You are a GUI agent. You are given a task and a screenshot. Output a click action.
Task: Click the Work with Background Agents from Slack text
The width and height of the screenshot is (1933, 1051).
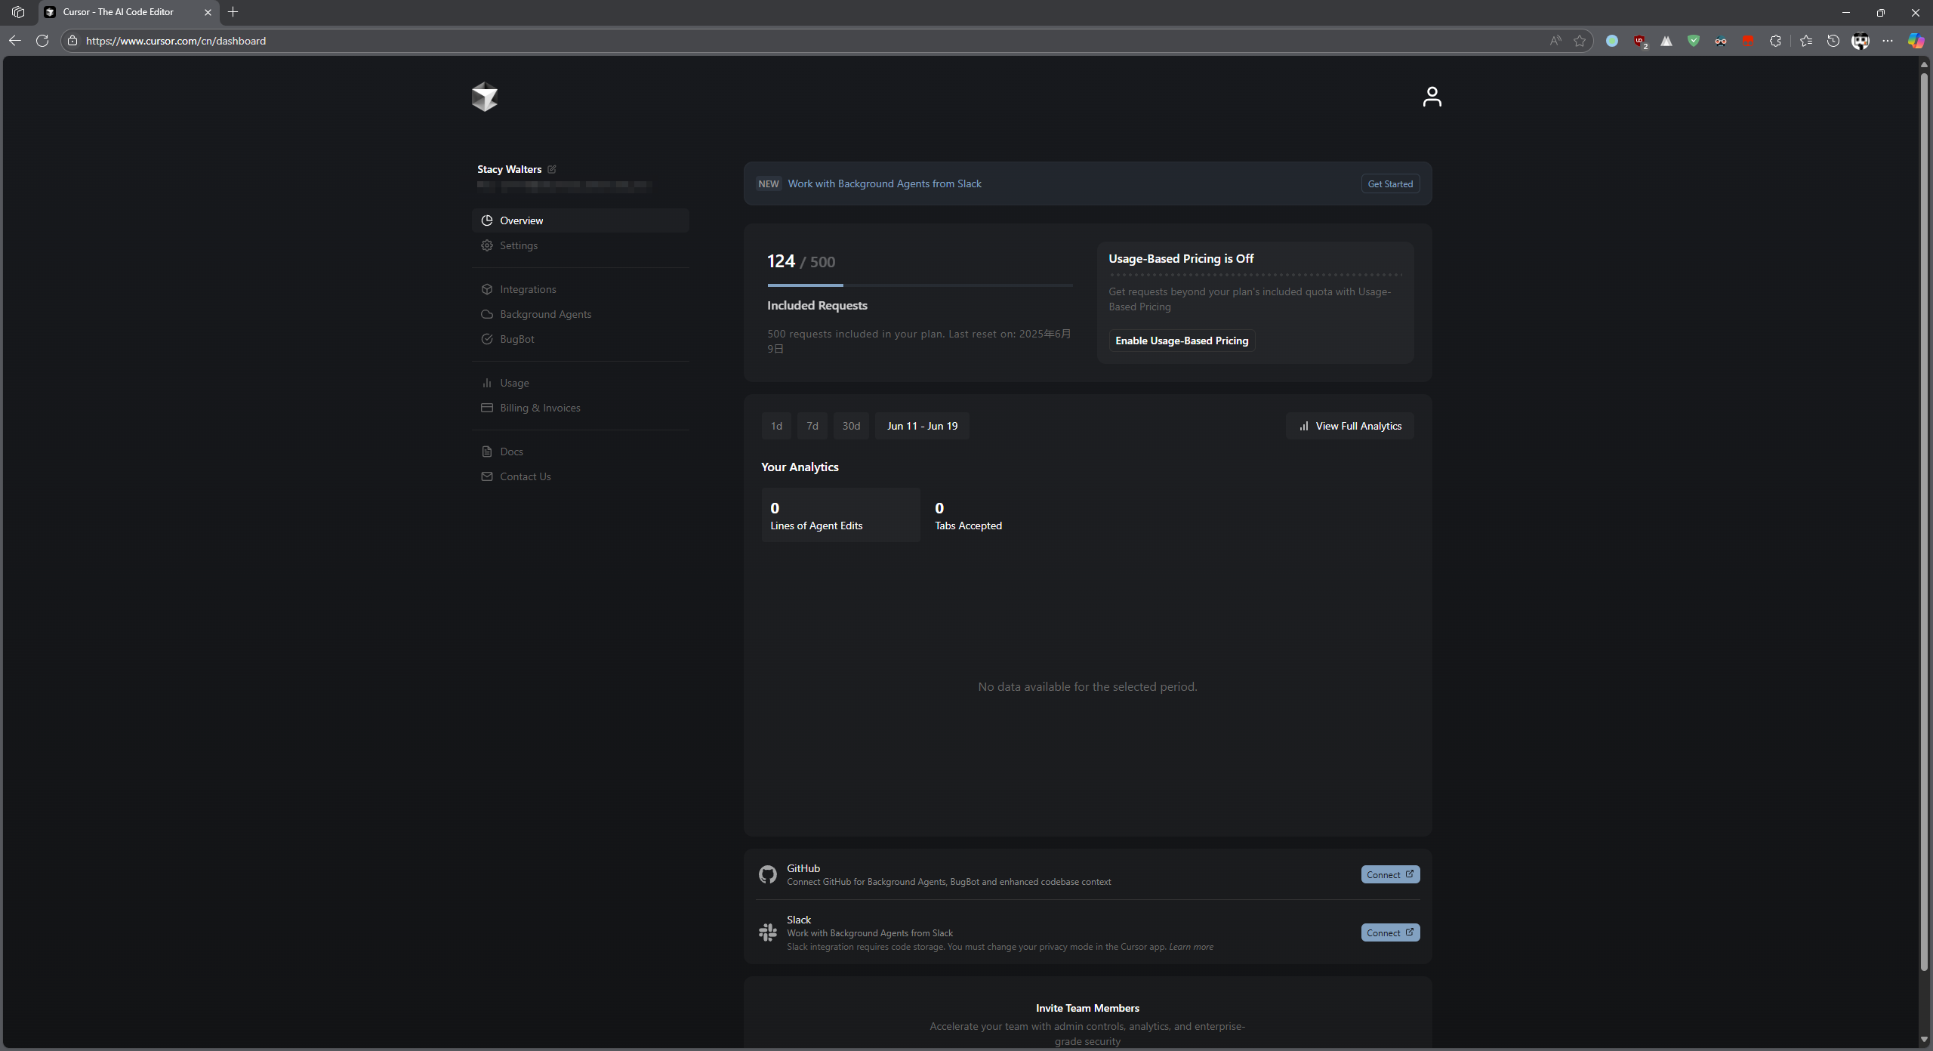[884, 183]
